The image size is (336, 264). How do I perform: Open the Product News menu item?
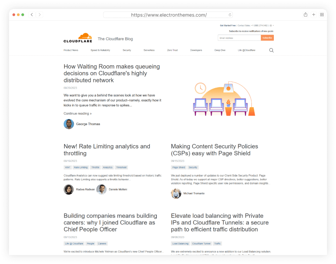pyautogui.click(x=71, y=50)
